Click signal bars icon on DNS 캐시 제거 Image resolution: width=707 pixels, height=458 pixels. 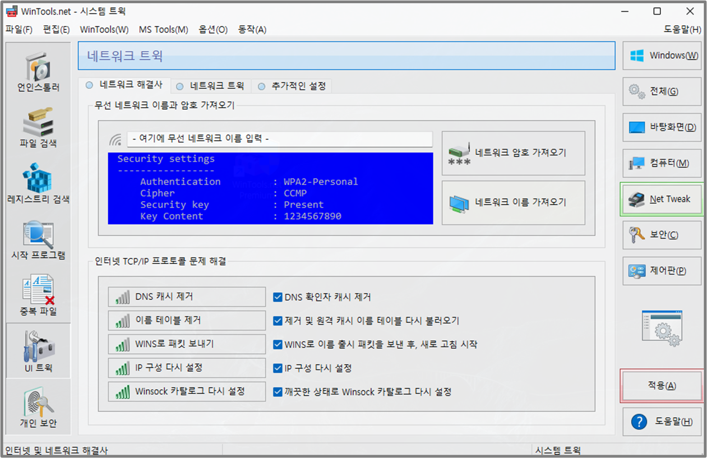123,297
